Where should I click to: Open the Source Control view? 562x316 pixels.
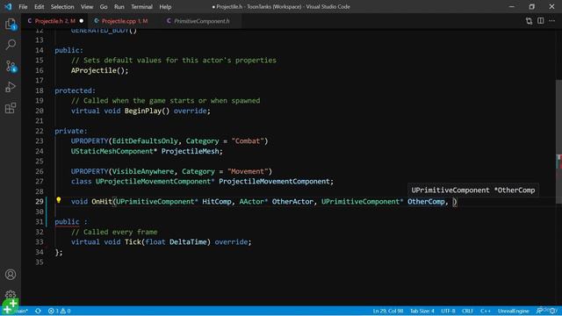tap(11, 67)
